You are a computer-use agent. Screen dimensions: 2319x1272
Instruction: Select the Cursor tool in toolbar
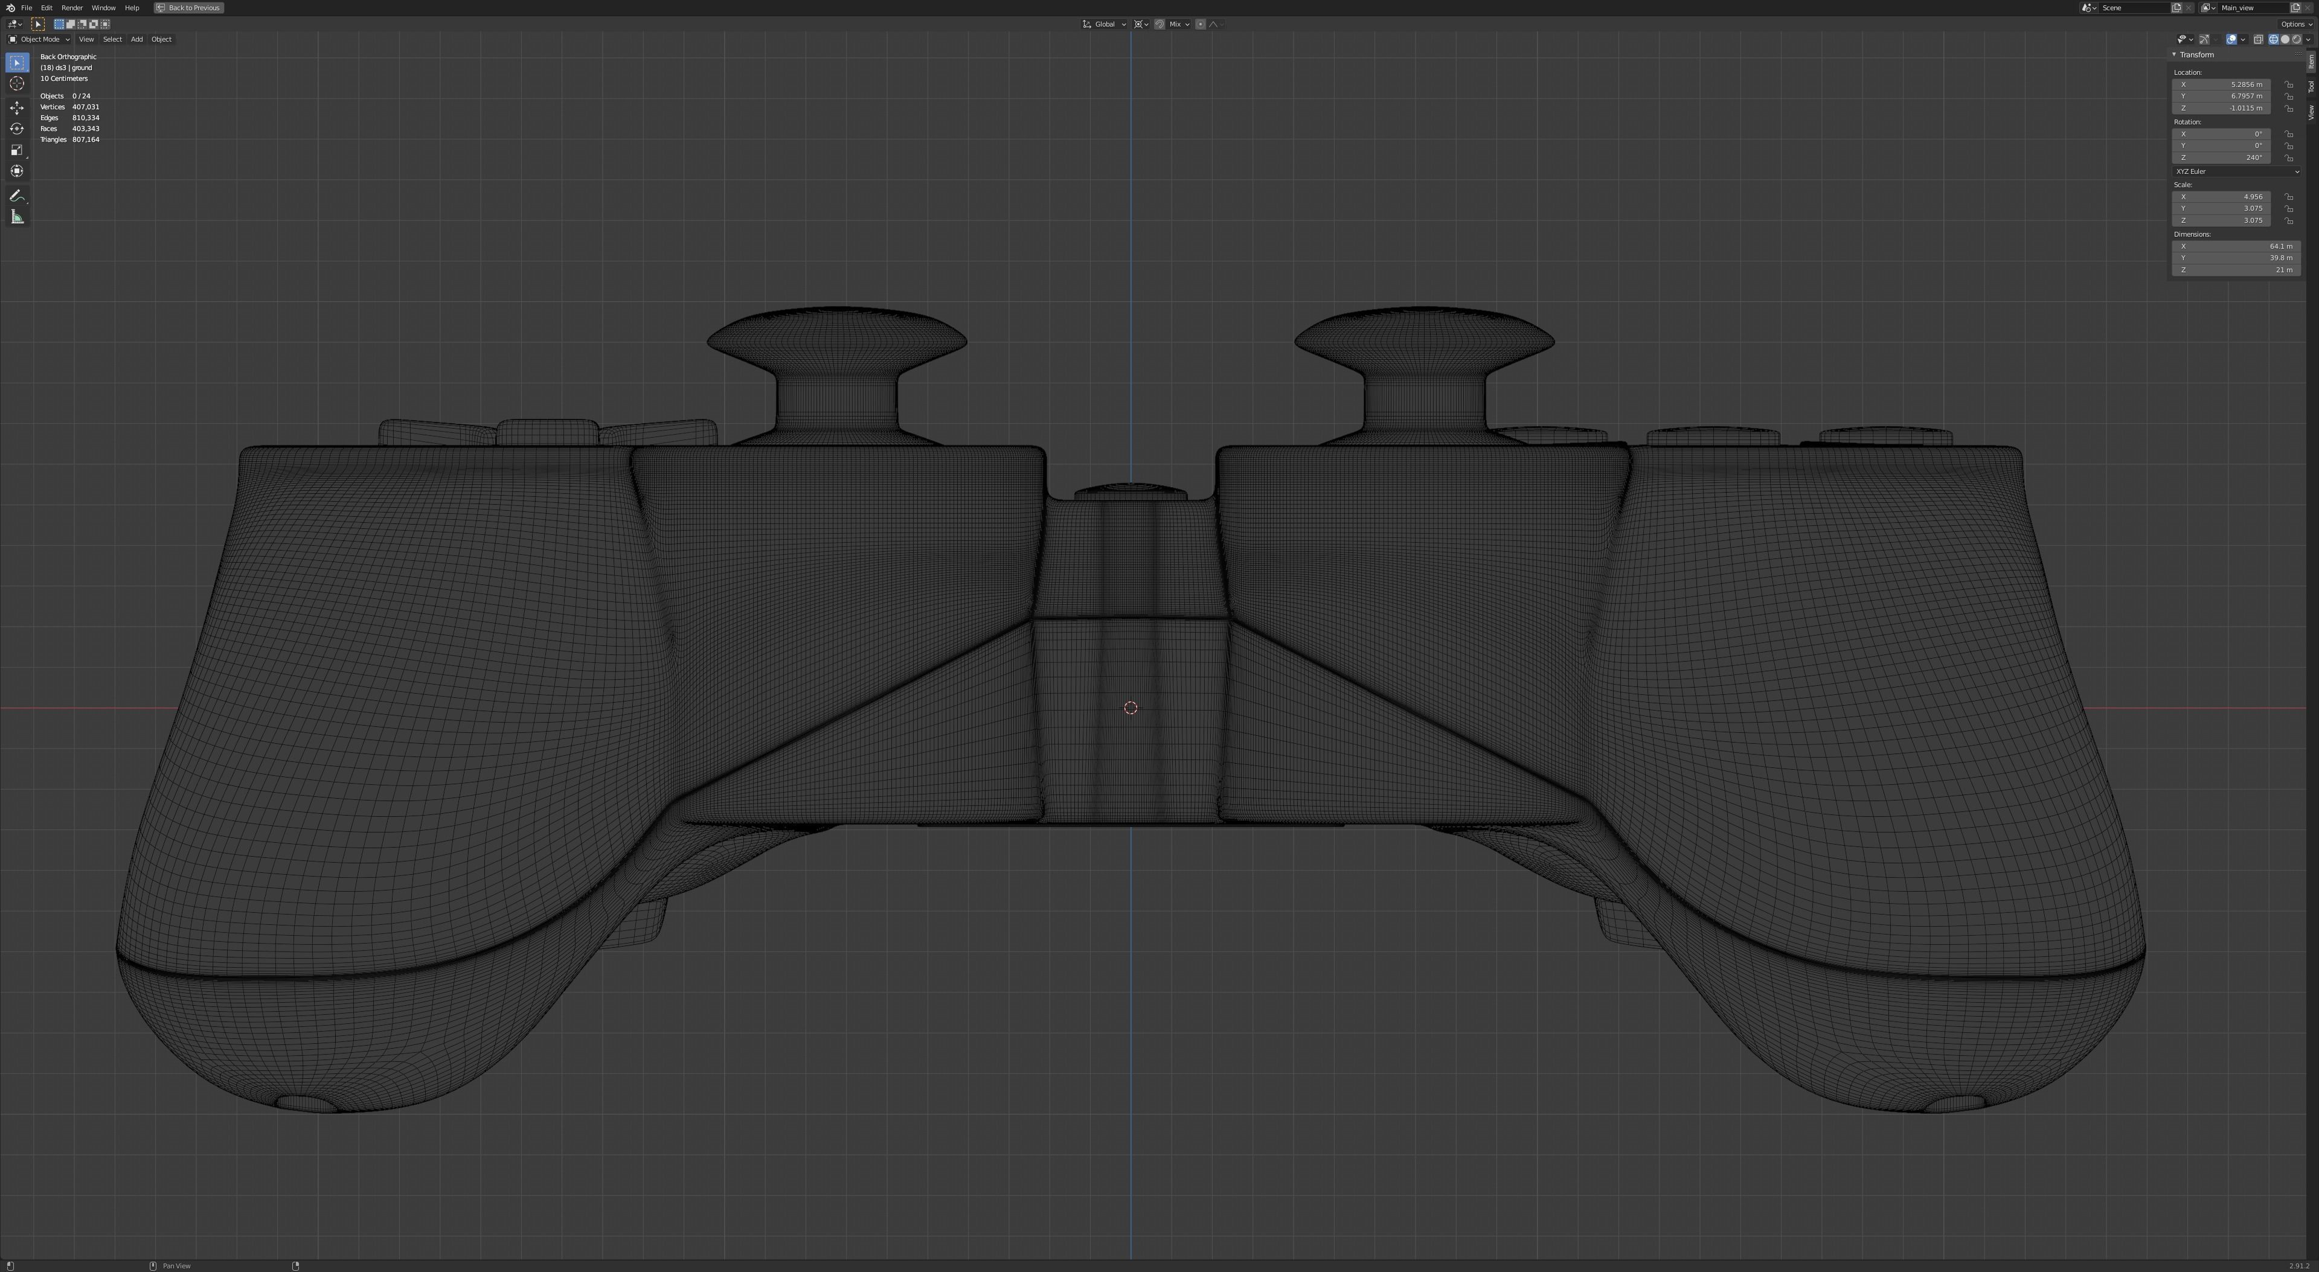pos(17,84)
